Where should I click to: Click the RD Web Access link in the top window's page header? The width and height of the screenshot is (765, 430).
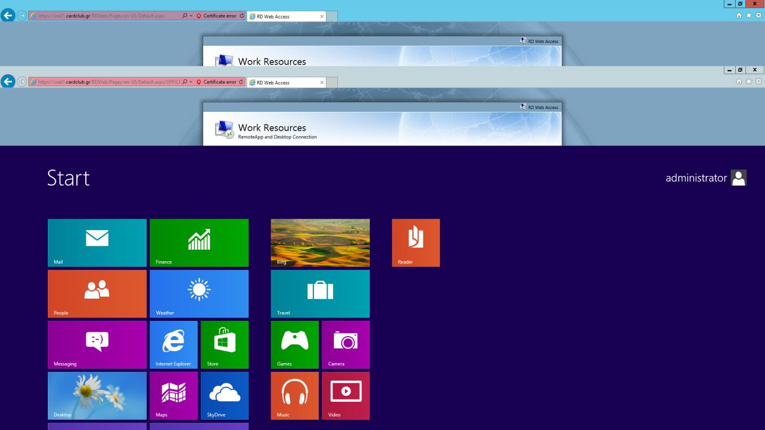(x=543, y=41)
